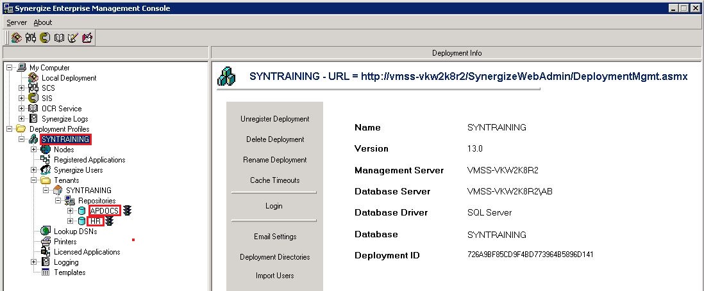Click the SIS toolbar icon
This screenshot has height=291, width=704.
click(45, 38)
